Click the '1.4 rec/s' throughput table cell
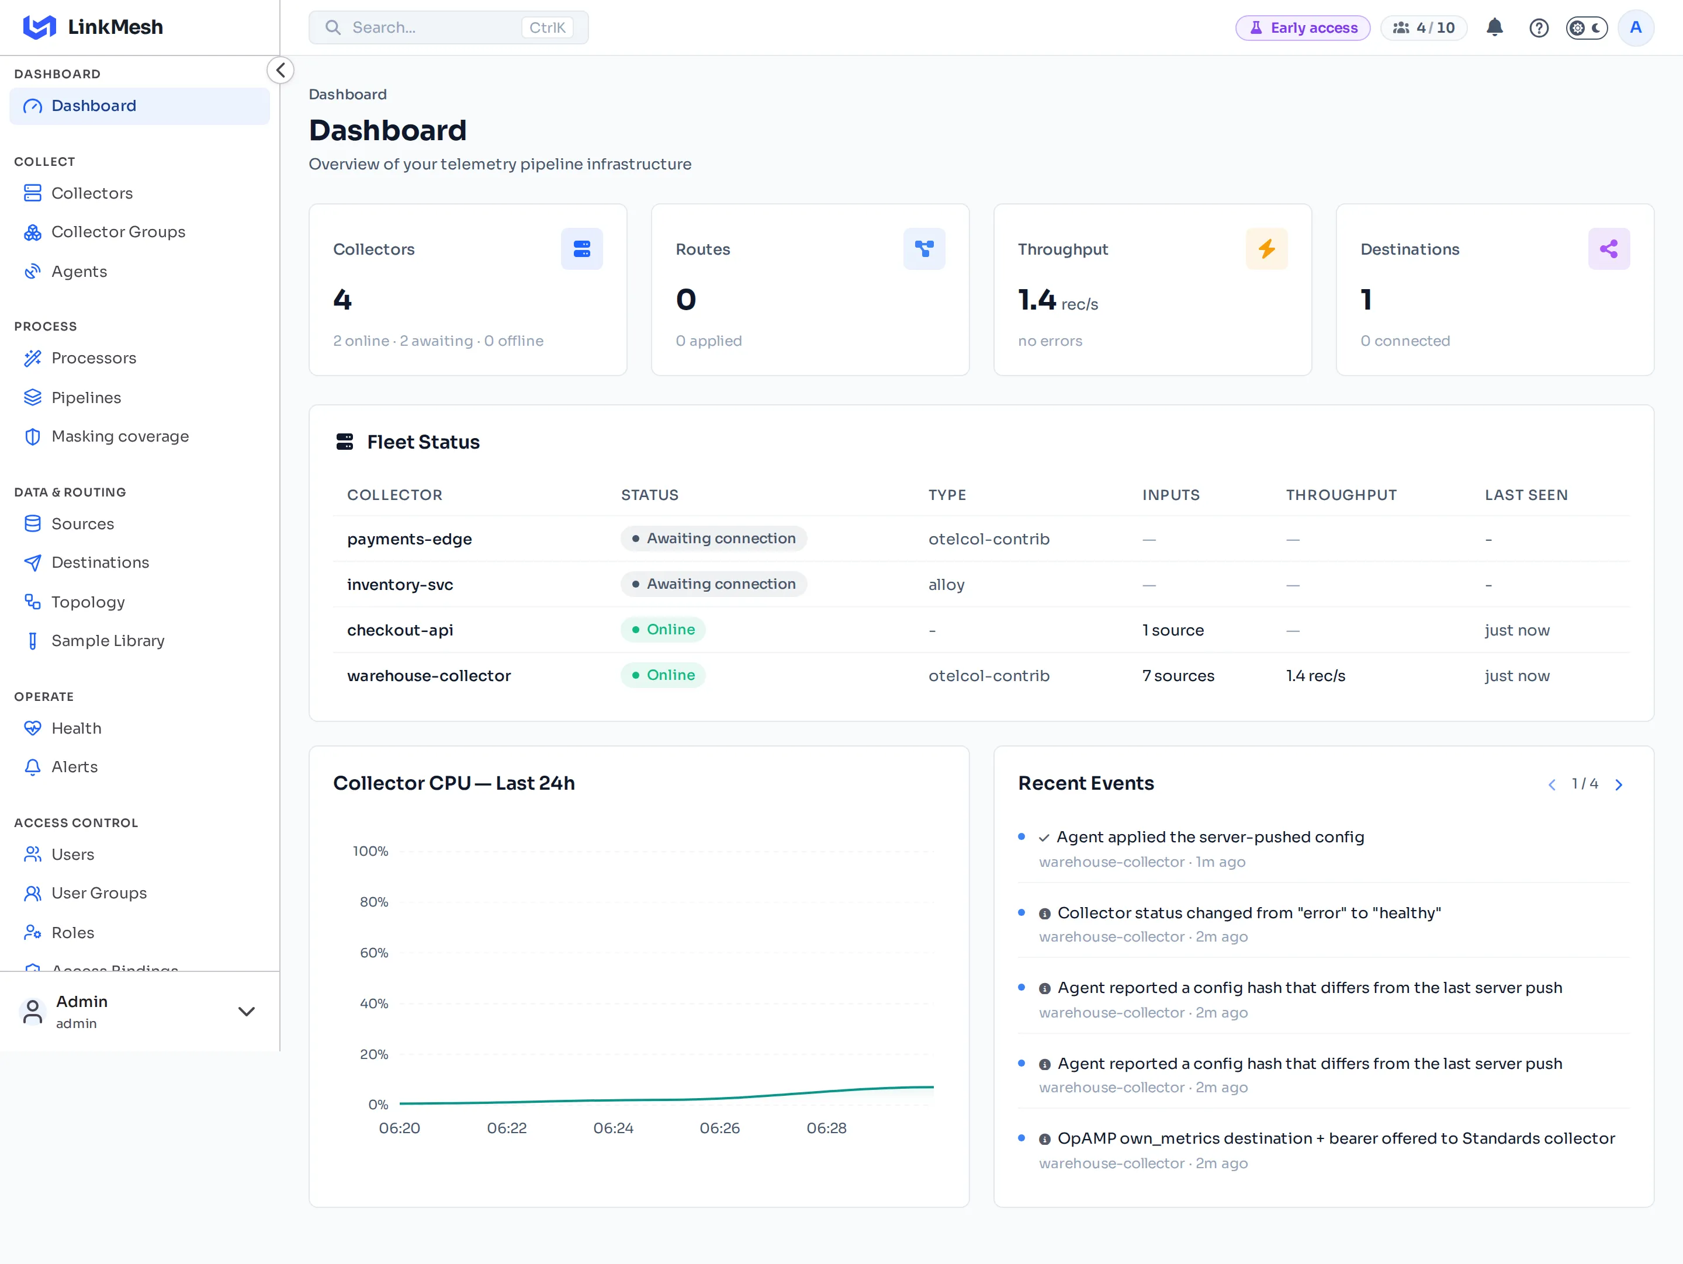Viewport: 1683px width, 1264px height. click(x=1315, y=676)
